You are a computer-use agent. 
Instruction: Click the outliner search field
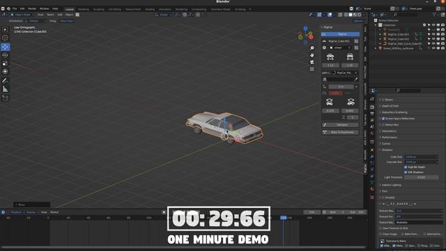point(405,14)
